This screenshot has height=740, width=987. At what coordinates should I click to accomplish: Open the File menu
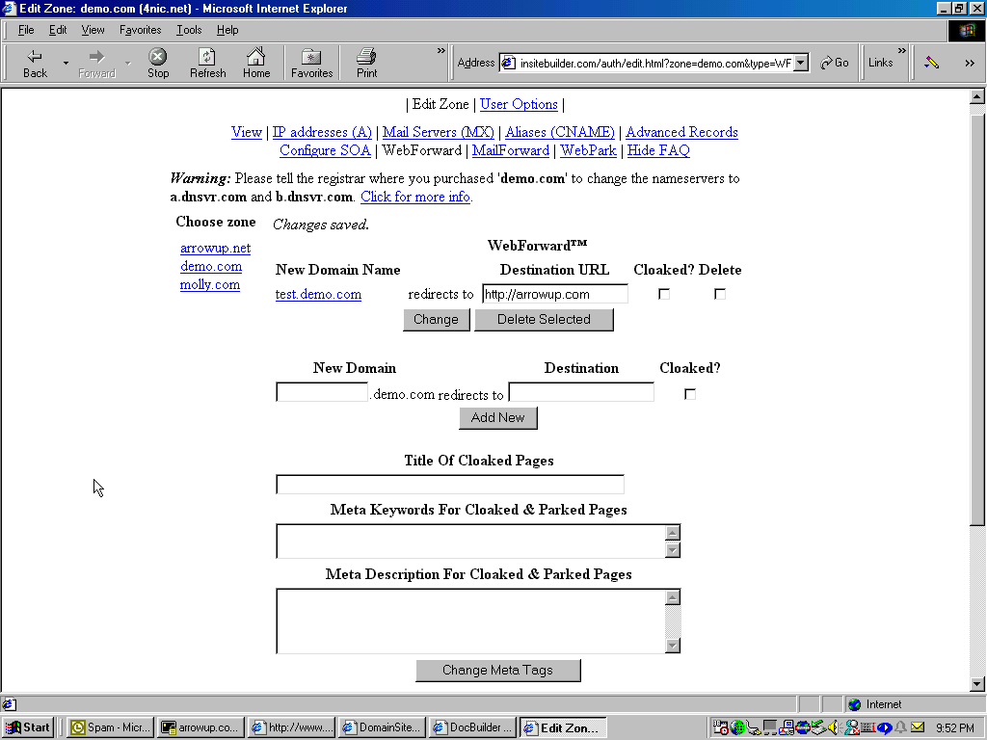point(26,30)
